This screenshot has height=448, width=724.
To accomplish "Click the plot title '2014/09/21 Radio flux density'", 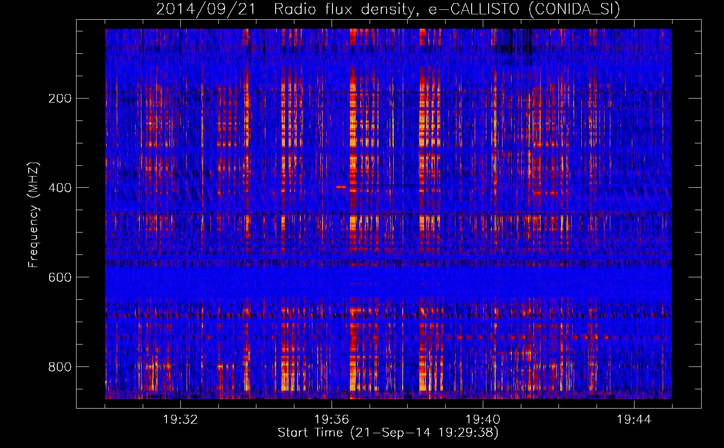I will point(388,9).
